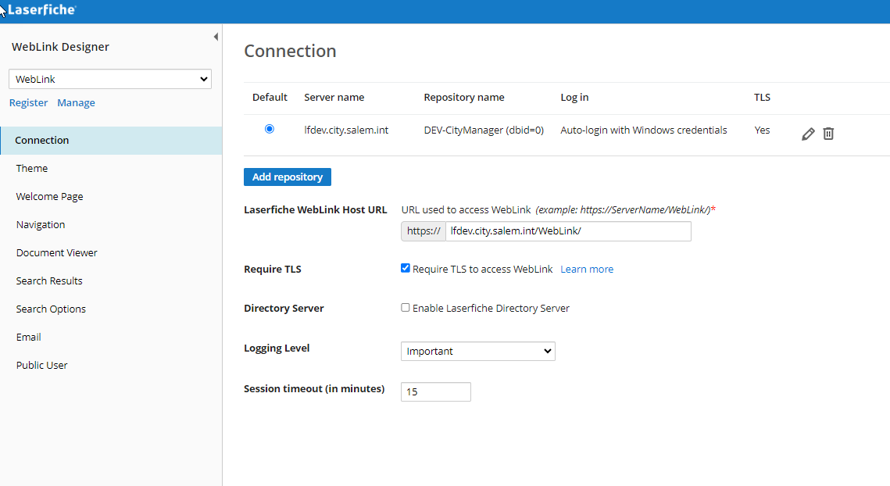Select the default repository radio button
The image size is (890, 486).
click(x=270, y=129)
